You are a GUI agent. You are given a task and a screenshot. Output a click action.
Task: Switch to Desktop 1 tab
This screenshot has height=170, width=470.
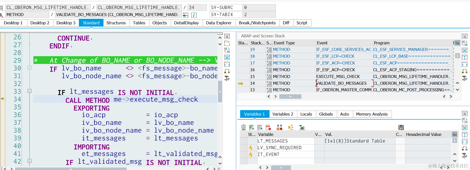13,23
